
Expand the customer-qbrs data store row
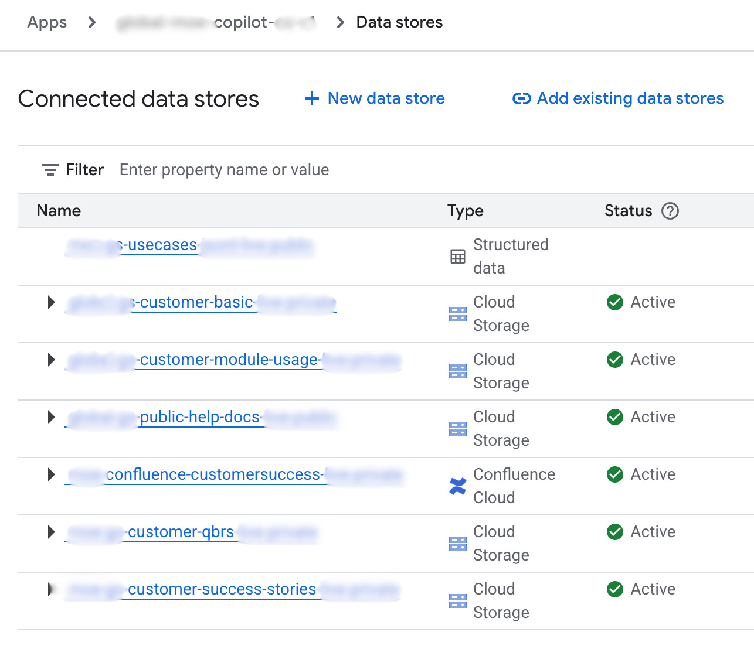point(52,532)
